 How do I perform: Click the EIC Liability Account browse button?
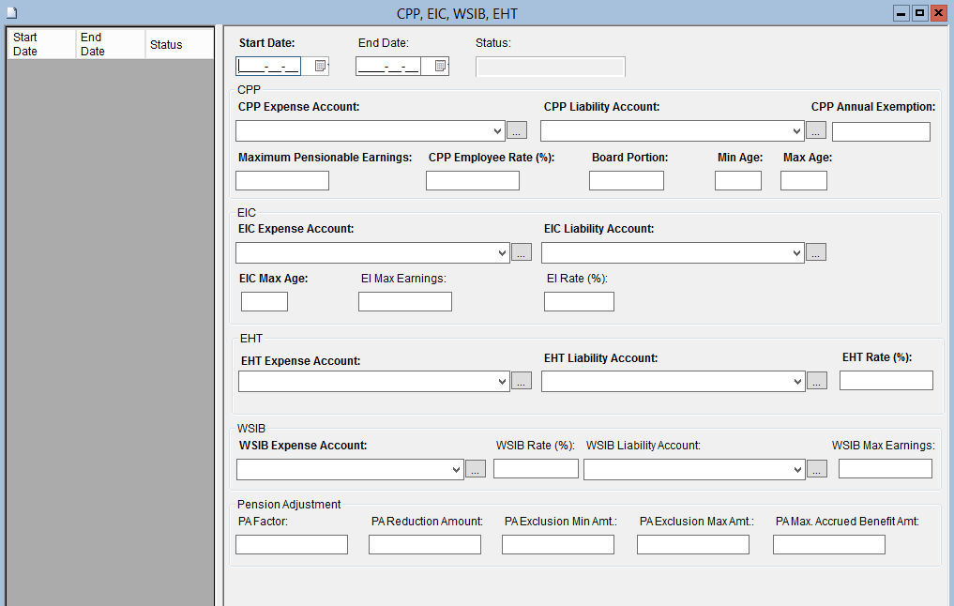(x=816, y=252)
